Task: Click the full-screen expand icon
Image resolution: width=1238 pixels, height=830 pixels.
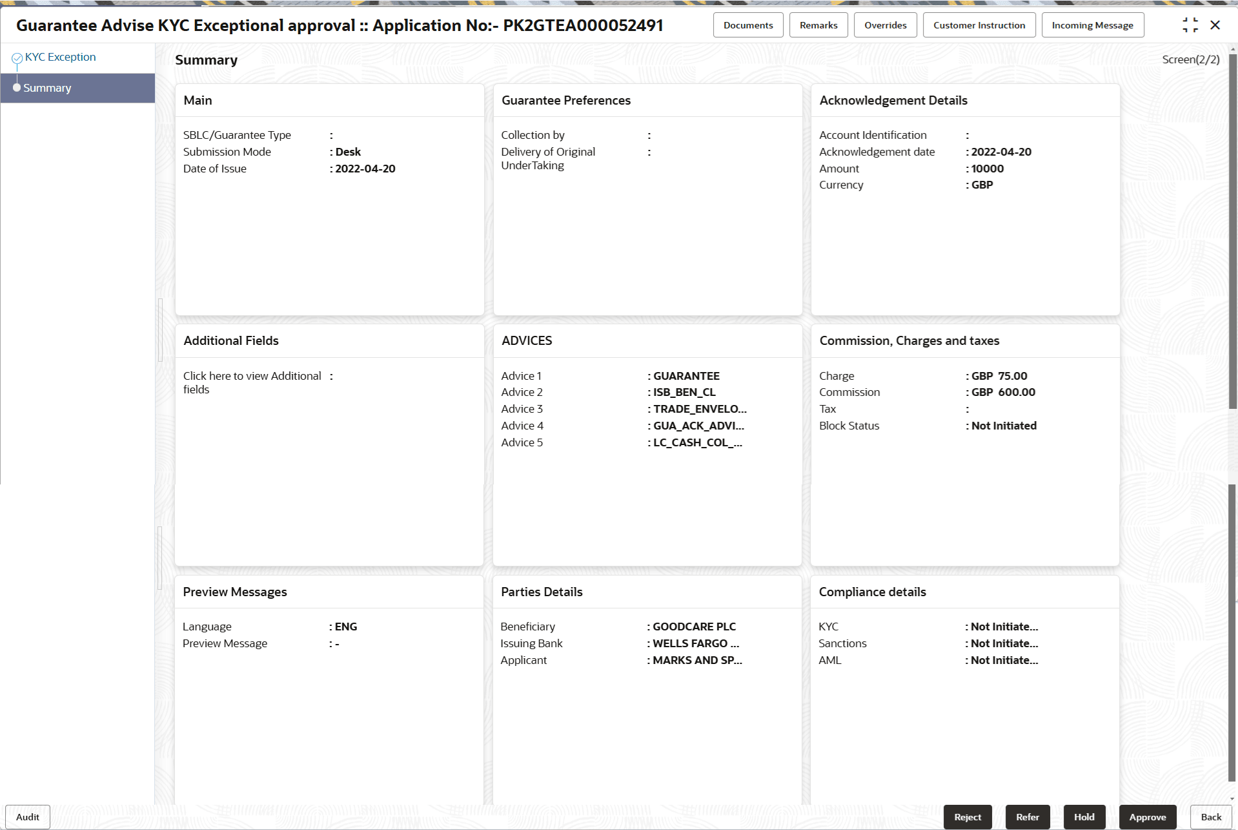Action: click(x=1191, y=25)
